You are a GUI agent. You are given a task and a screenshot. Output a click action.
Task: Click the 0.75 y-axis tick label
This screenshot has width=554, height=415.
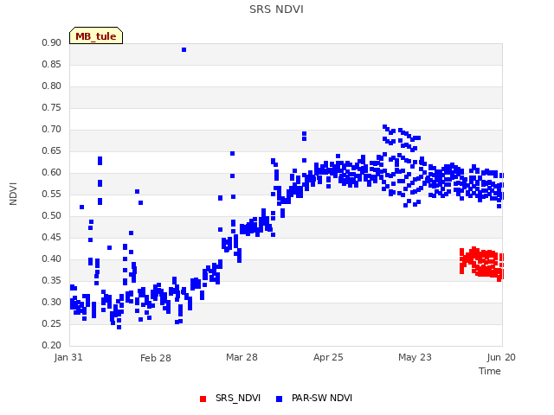(52, 107)
